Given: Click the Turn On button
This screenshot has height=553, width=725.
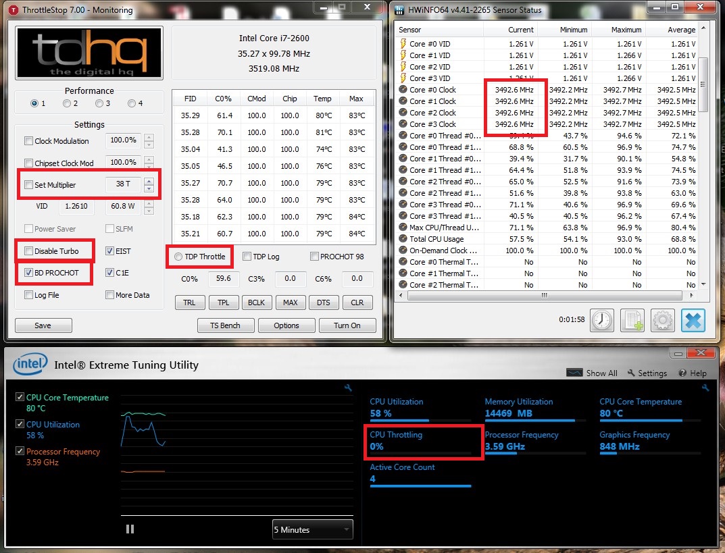Looking at the screenshot, I should 347,325.
